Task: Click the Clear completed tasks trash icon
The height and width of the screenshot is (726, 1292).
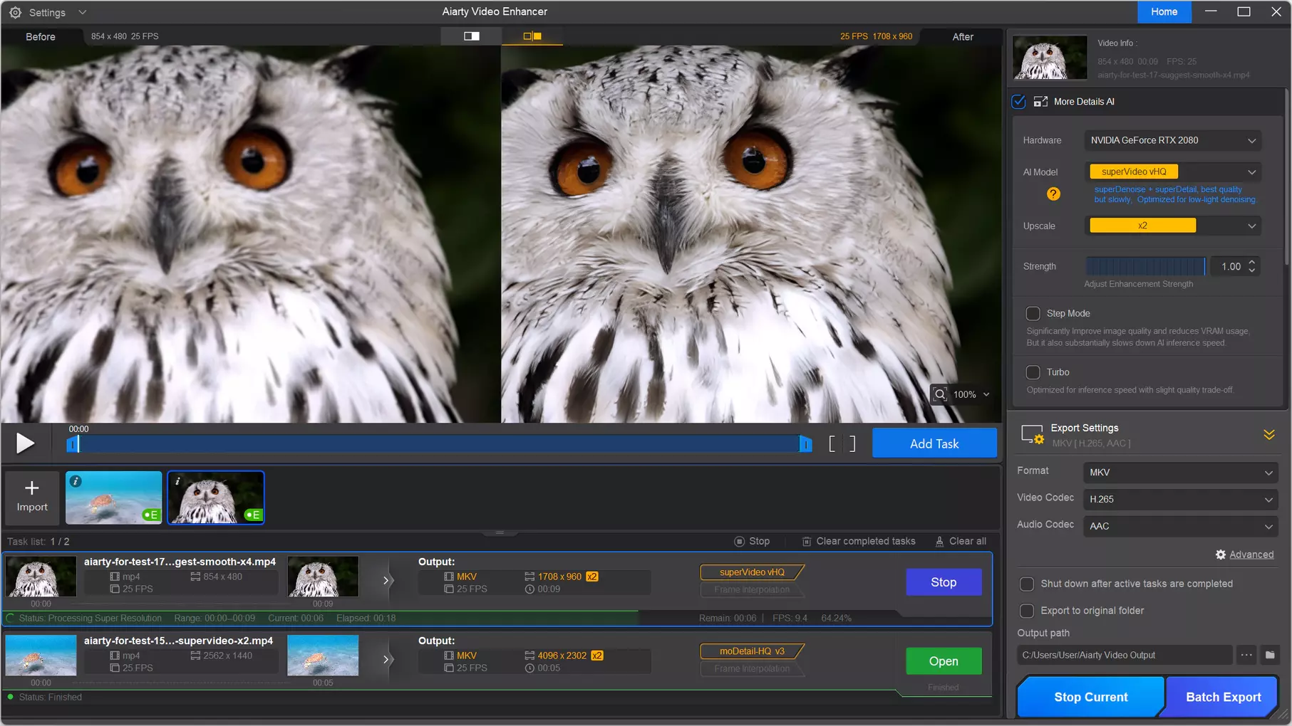Action: point(807,541)
